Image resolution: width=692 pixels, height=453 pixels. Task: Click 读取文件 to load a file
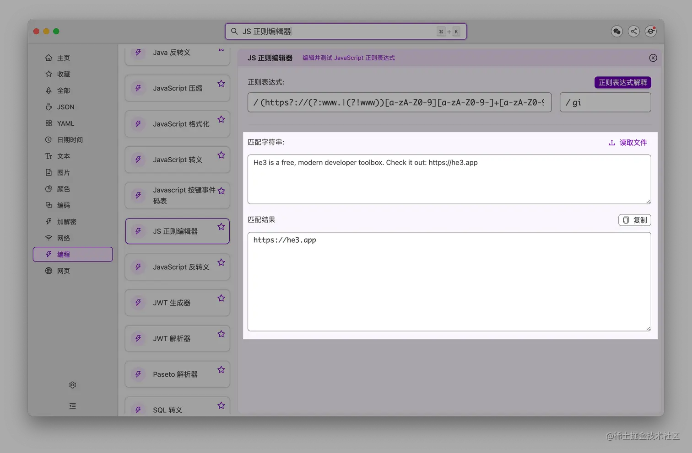coord(627,143)
